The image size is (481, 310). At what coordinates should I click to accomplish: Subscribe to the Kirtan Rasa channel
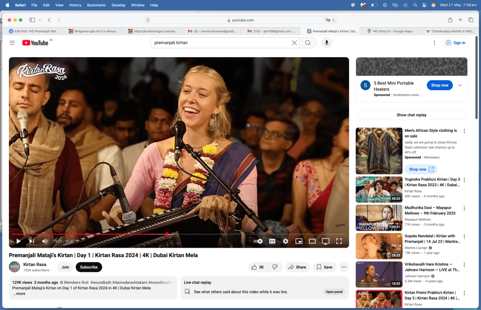pyautogui.click(x=88, y=267)
